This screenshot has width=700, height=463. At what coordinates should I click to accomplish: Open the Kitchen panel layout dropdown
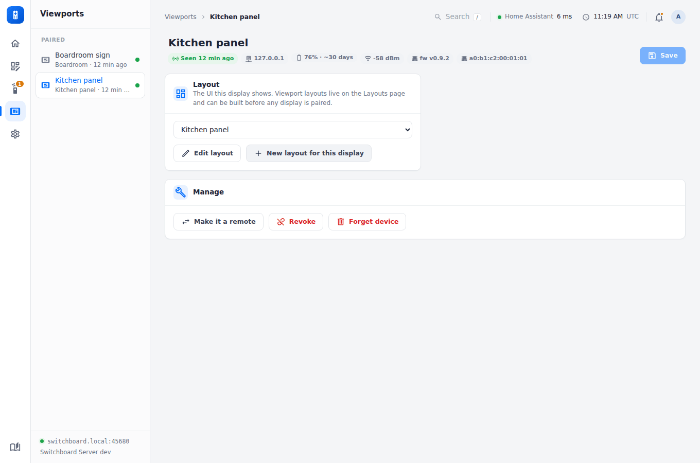(293, 130)
